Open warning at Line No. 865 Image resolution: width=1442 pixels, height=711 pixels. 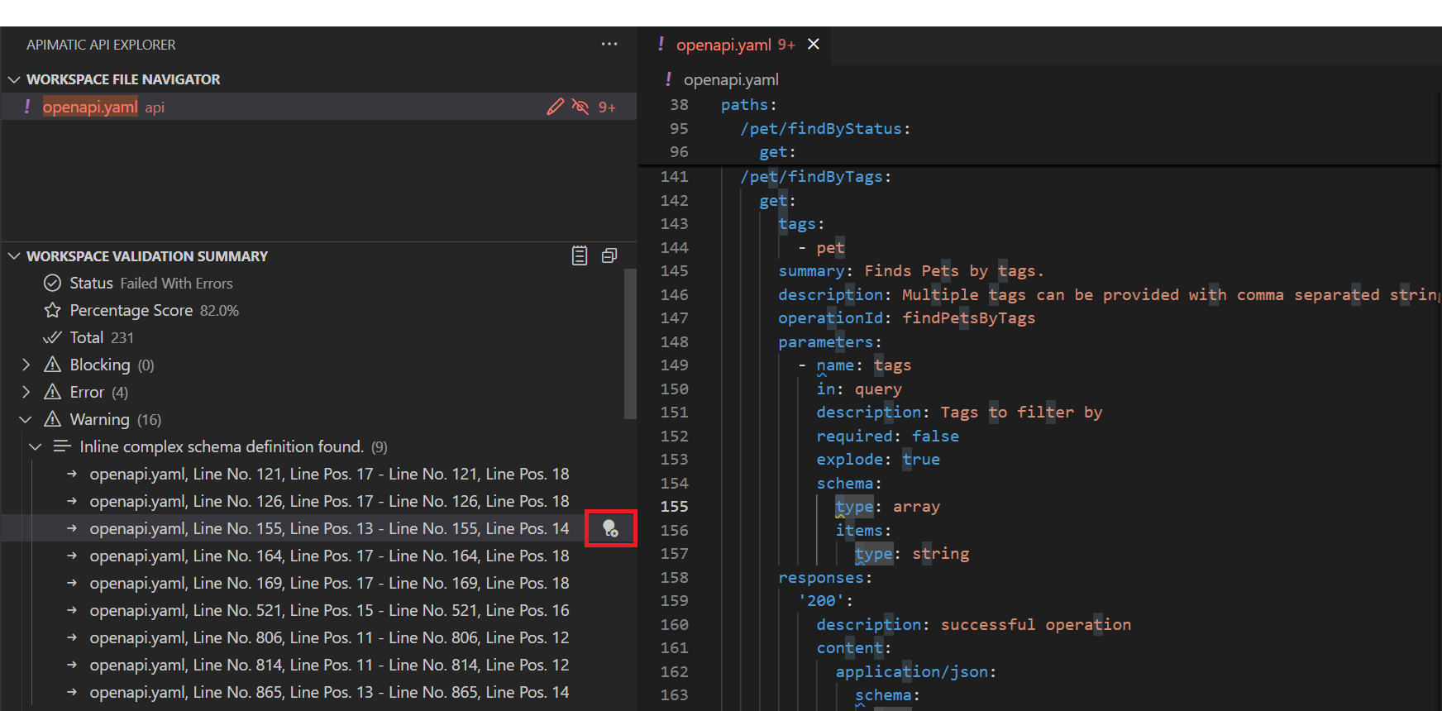[x=329, y=692]
